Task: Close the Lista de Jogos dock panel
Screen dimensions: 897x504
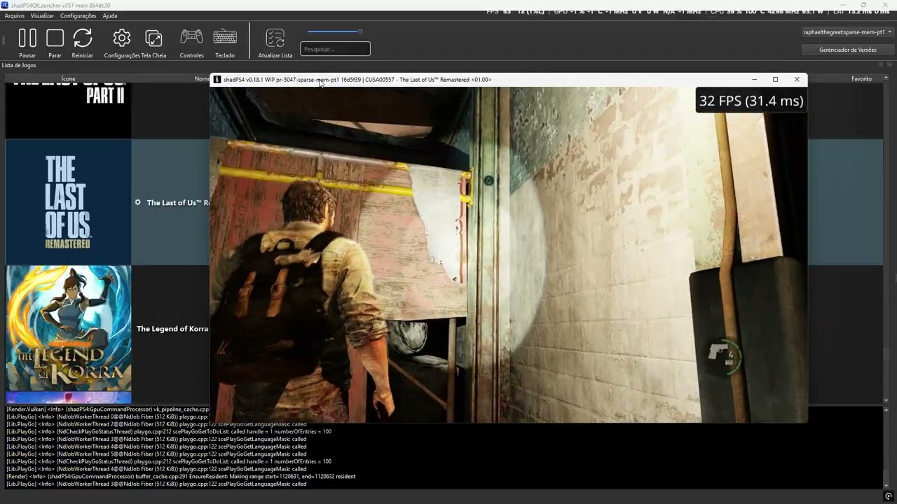Action: coord(890,64)
